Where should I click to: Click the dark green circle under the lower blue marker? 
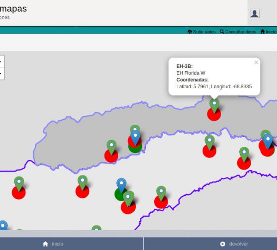[119, 195]
